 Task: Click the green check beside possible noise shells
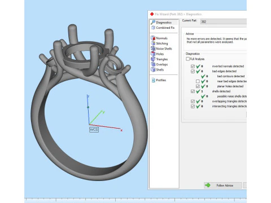(x=203, y=96)
